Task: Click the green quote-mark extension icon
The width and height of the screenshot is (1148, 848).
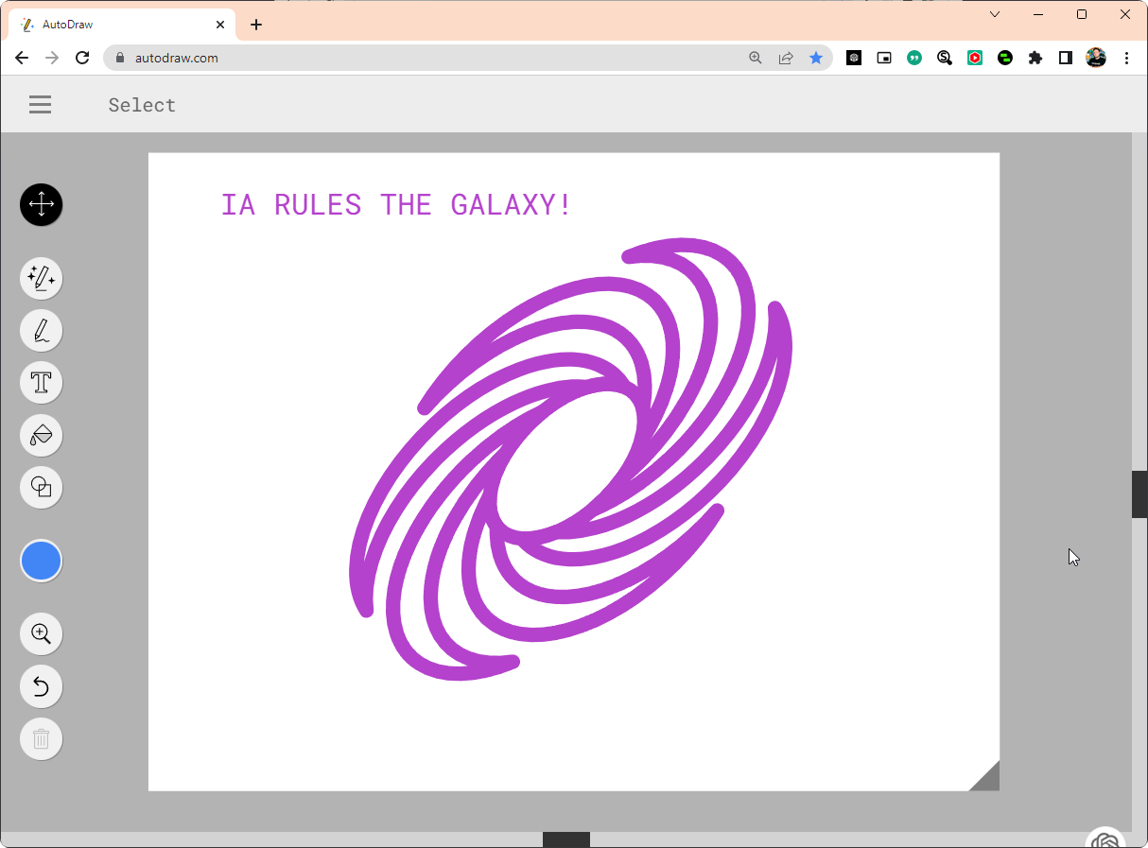Action: pos(914,58)
